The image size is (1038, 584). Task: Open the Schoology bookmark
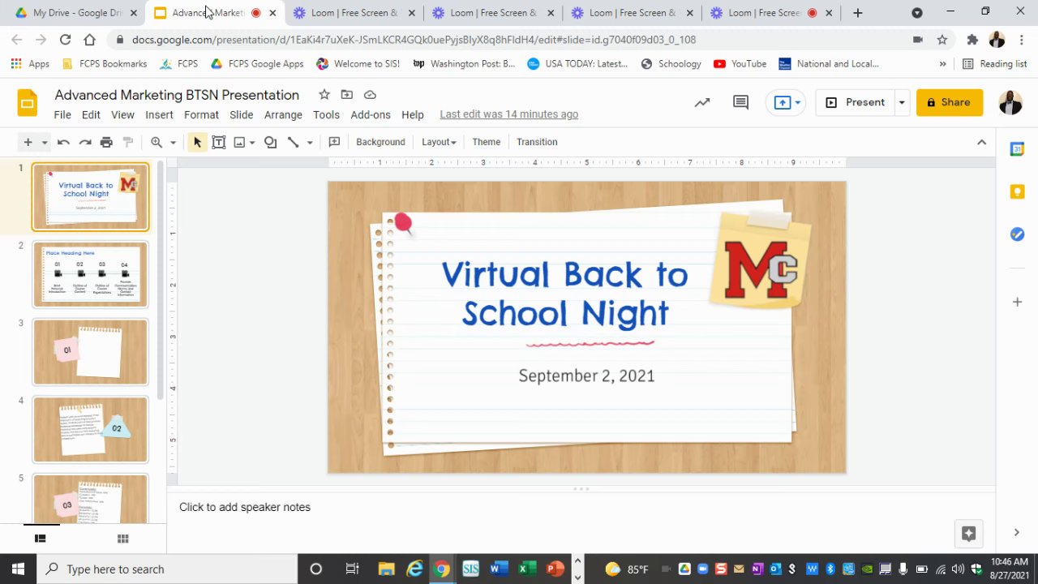tap(671, 64)
